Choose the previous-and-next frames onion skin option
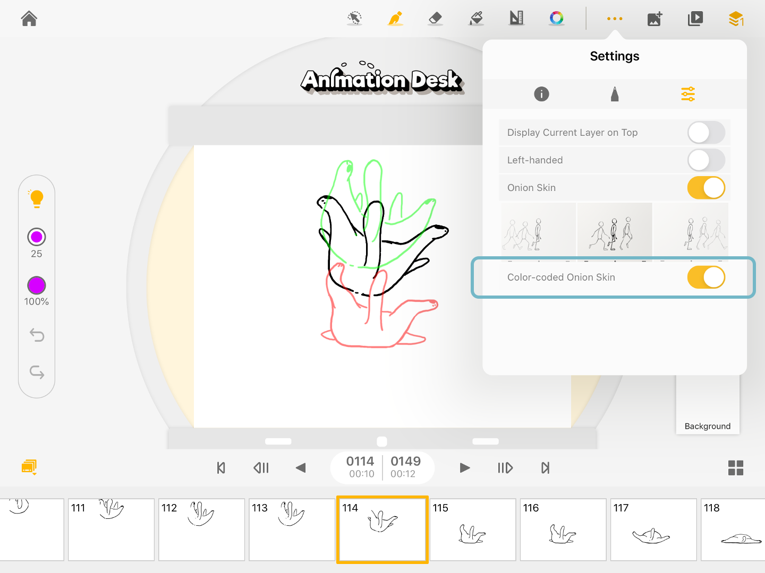765x573 pixels. [615, 232]
